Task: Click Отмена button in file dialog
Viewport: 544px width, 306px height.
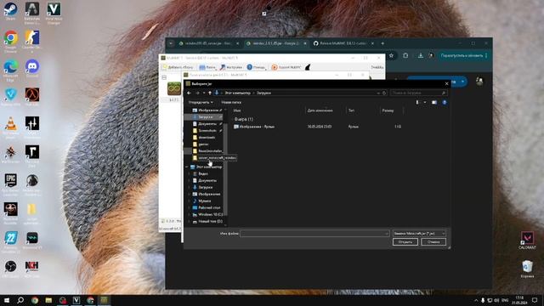Action: pos(433,241)
